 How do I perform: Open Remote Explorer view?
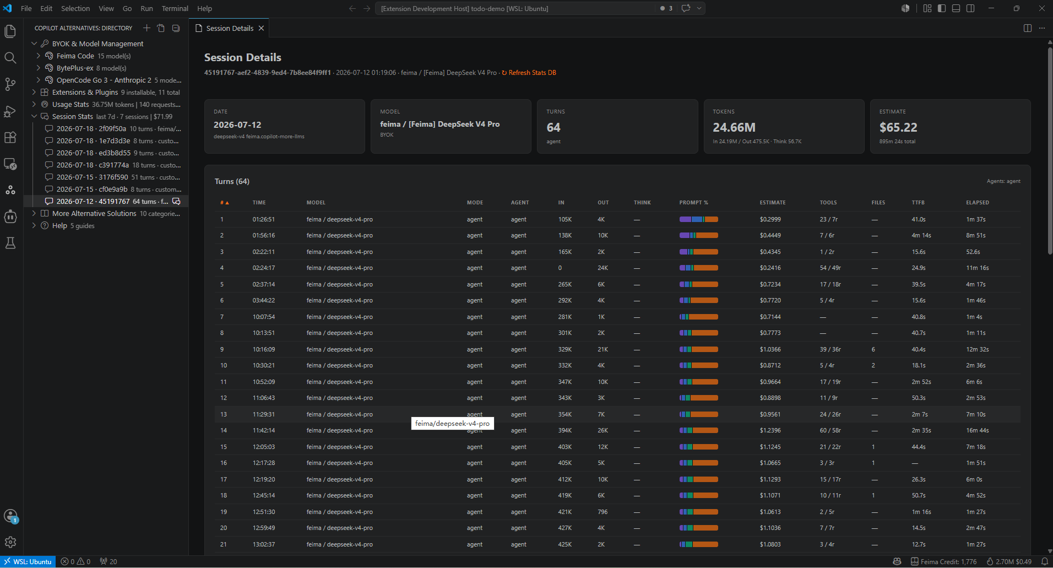pyautogui.click(x=10, y=164)
